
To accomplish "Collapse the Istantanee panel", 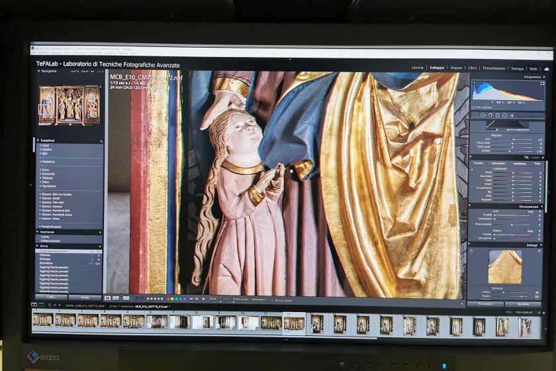I will pos(38,232).
